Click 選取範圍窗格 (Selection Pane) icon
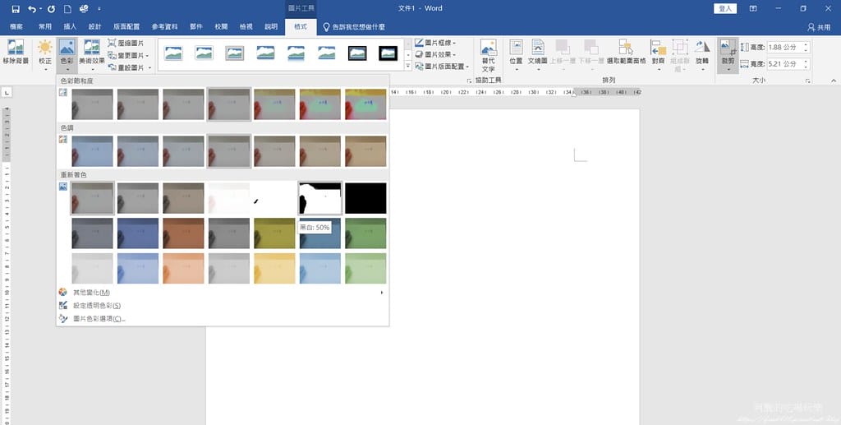The width and height of the screenshot is (841, 425). (x=626, y=47)
